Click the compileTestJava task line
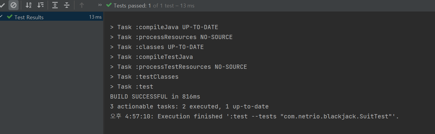 coord(152,57)
